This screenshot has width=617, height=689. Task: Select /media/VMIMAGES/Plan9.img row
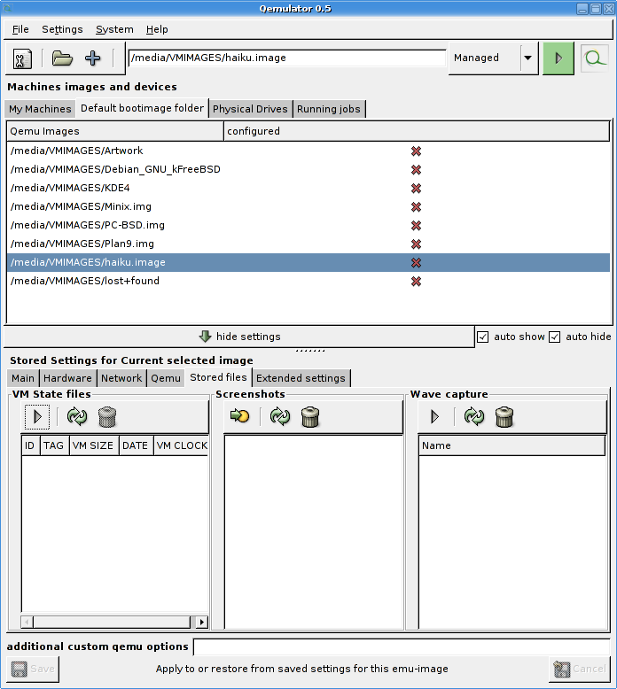(x=308, y=244)
